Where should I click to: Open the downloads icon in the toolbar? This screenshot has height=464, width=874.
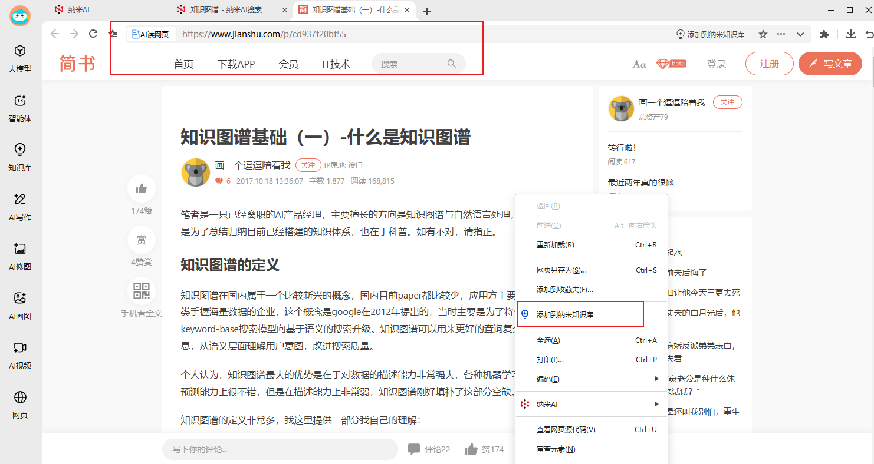(850, 34)
